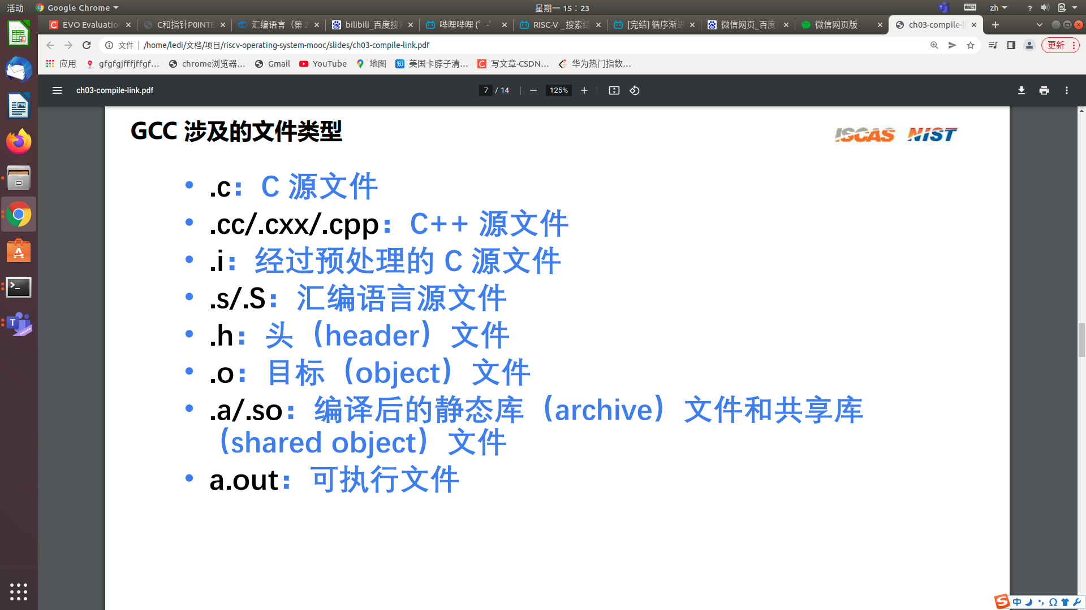Open the Teams tray icon in top bar
This screenshot has height=610, width=1086.
943,8
